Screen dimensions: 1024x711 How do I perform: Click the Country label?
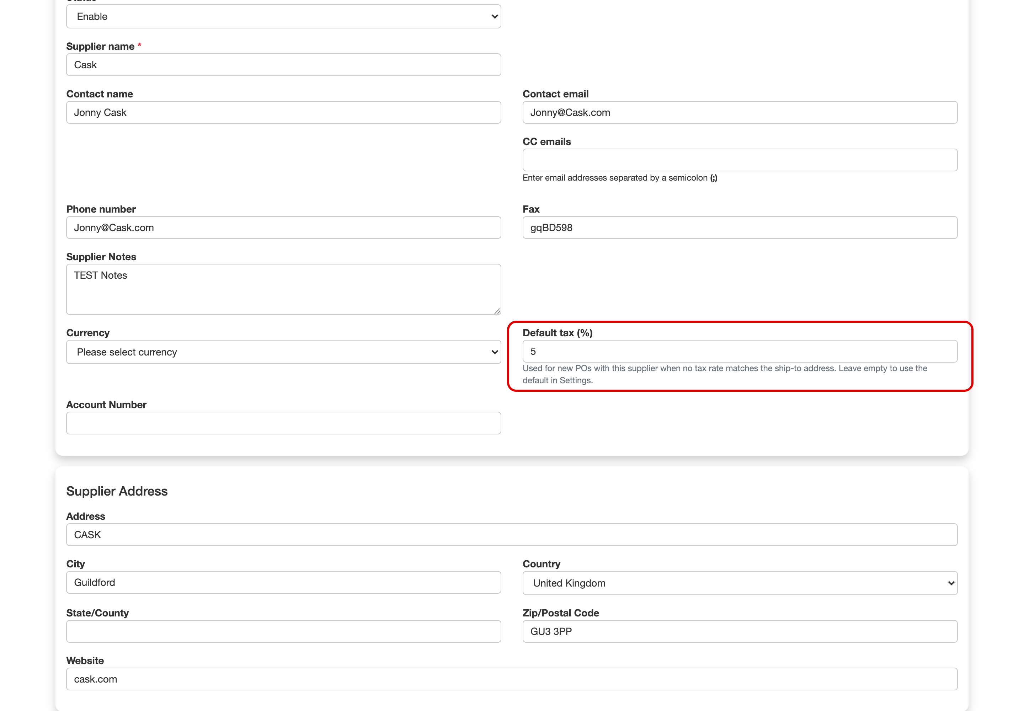coord(542,564)
